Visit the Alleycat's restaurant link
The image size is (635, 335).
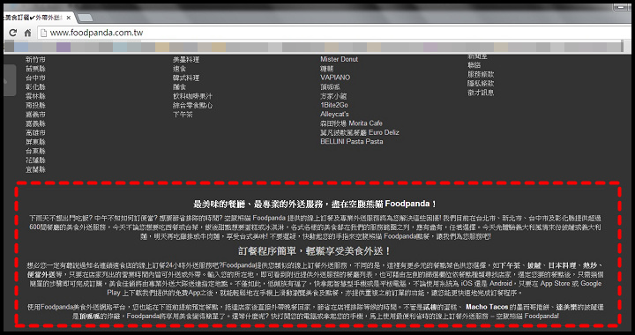point(334,114)
